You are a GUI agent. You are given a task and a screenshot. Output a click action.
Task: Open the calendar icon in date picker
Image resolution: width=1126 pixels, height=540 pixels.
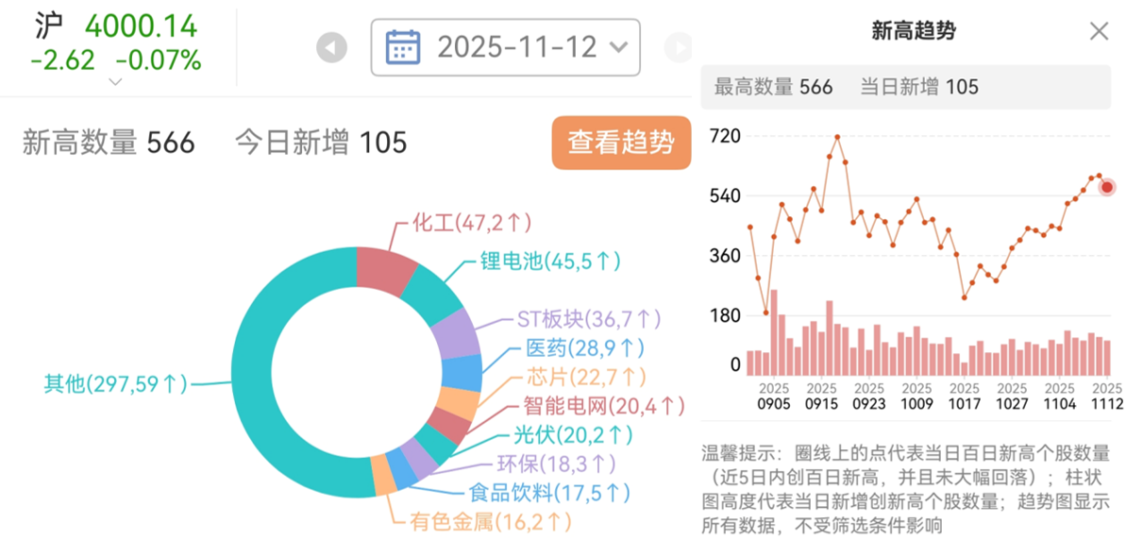point(403,47)
